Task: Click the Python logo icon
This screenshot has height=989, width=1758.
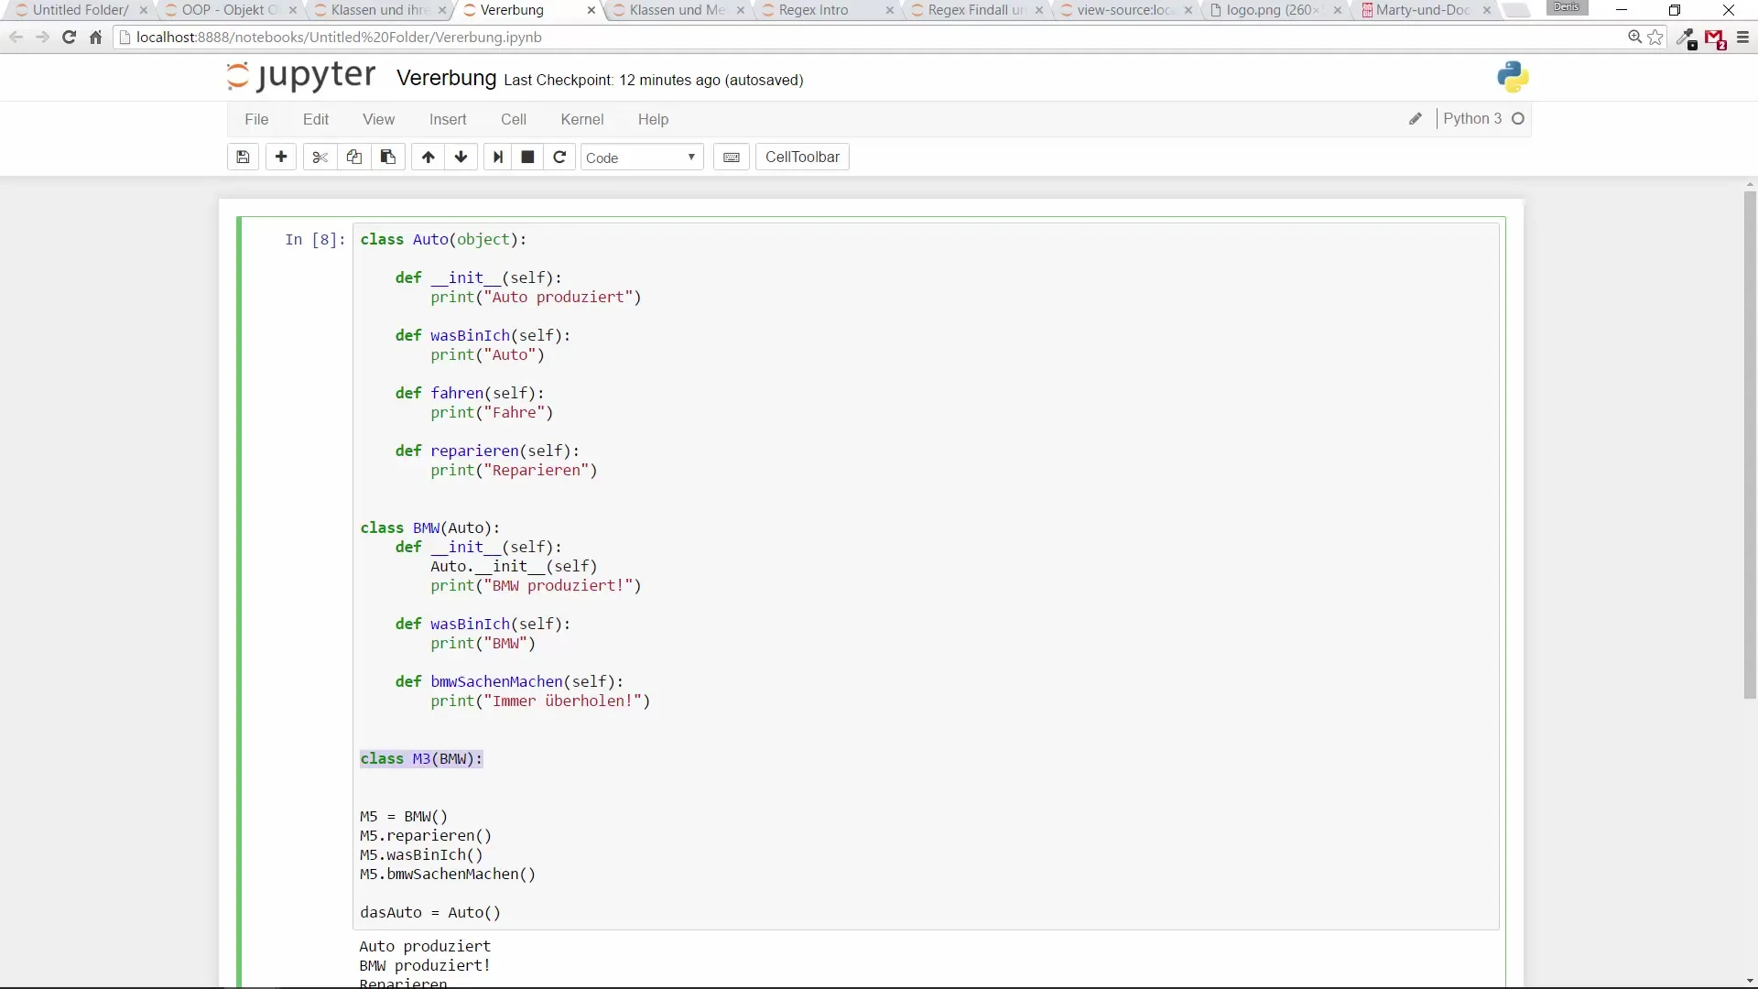Action: pos(1513,77)
